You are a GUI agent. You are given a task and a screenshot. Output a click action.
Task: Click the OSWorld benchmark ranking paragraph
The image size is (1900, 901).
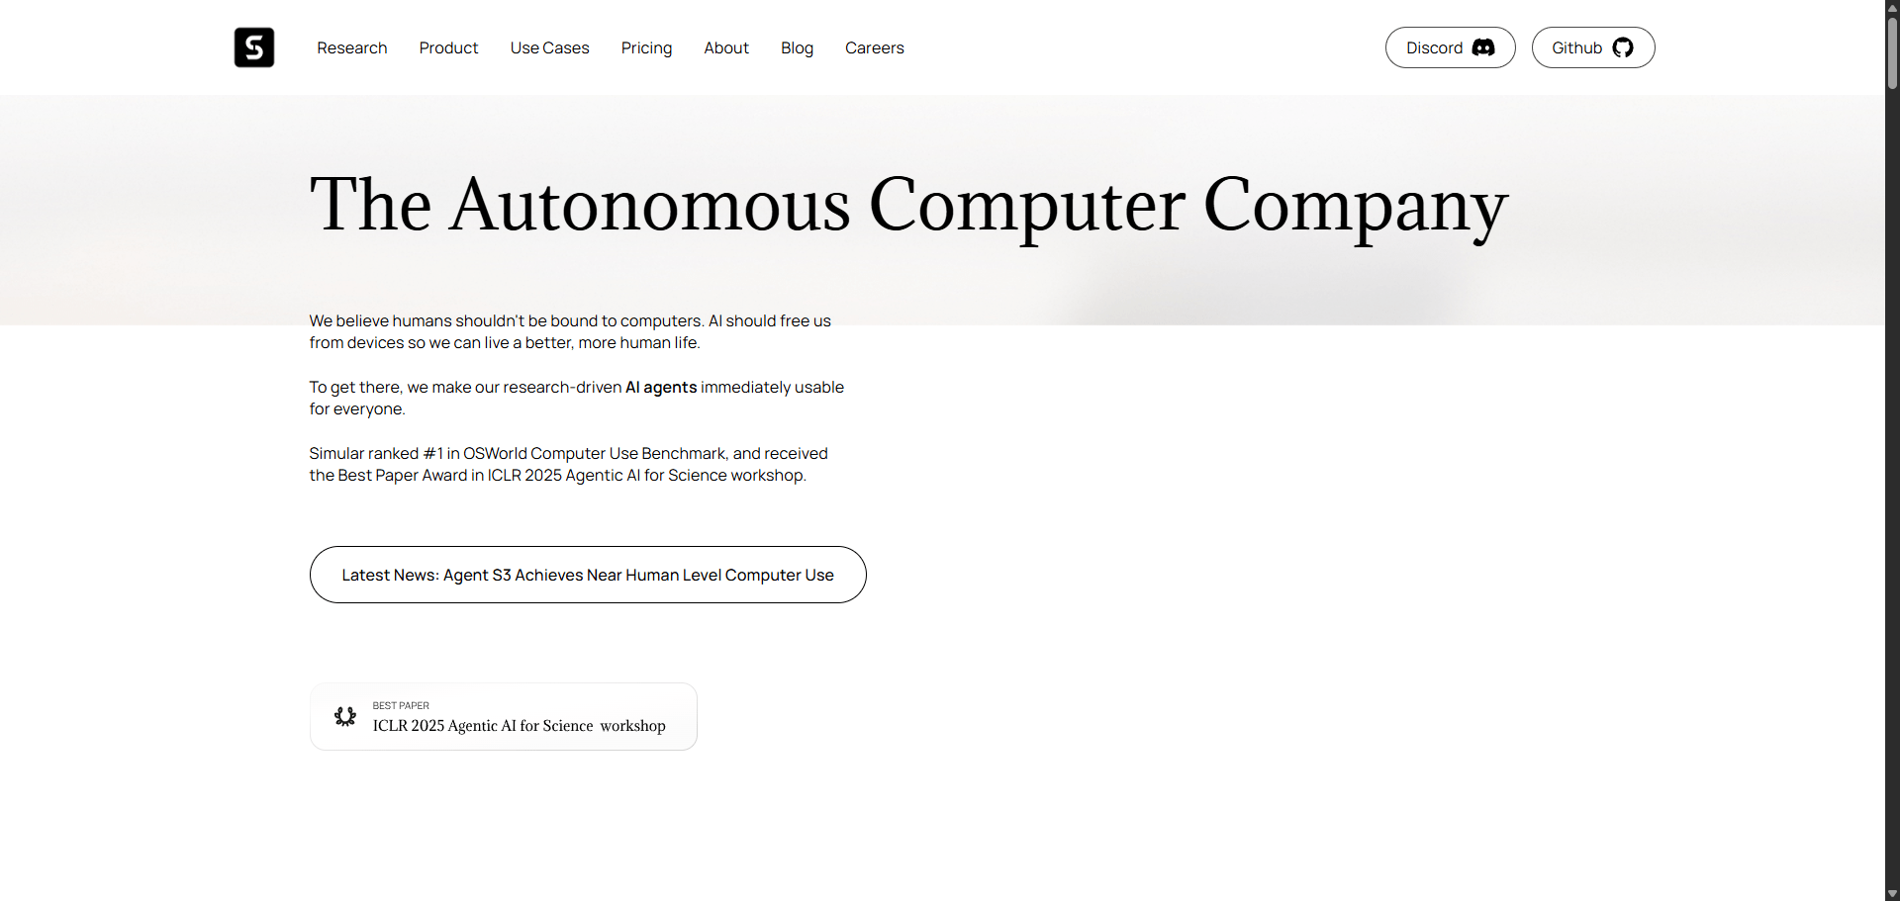(x=568, y=464)
